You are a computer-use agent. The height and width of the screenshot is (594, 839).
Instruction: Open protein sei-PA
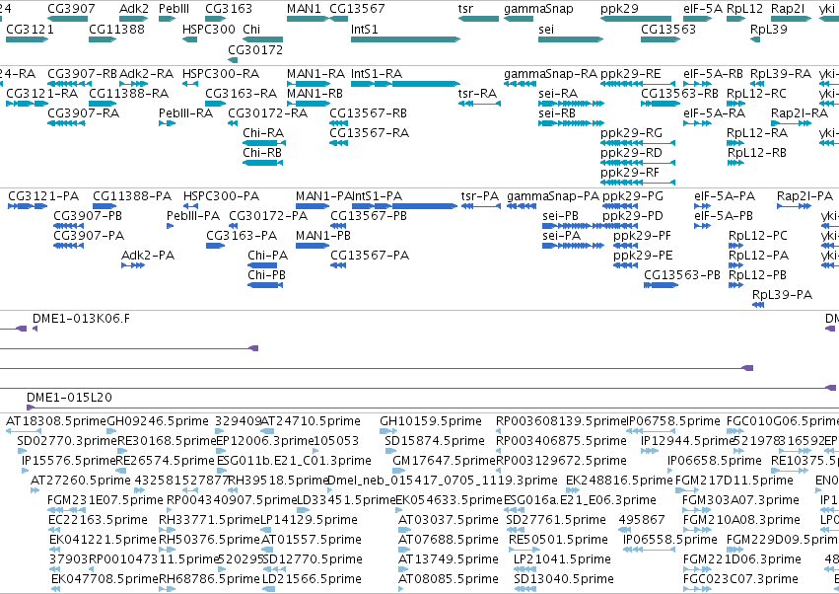pyautogui.click(x=561, y=236)
